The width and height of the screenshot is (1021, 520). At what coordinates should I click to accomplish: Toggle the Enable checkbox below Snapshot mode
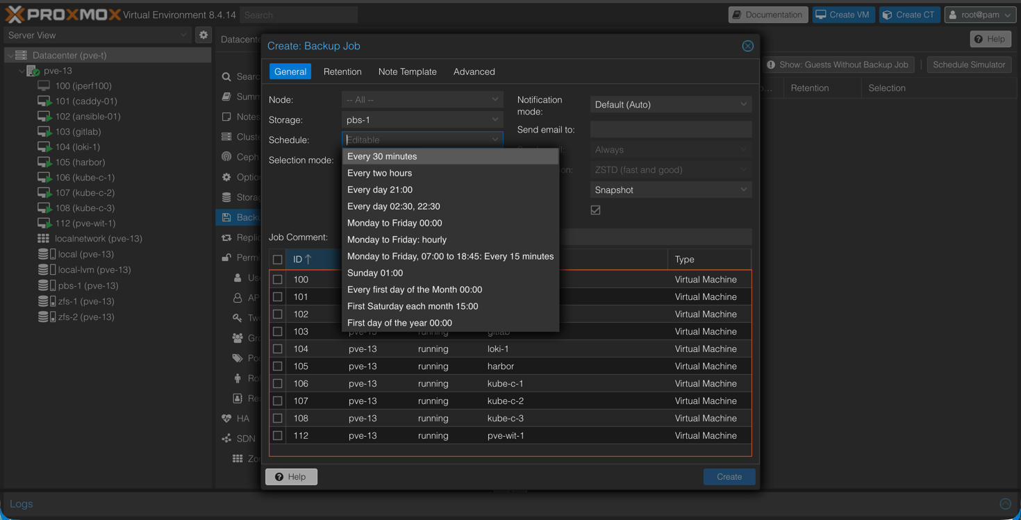tap(596, 210)
